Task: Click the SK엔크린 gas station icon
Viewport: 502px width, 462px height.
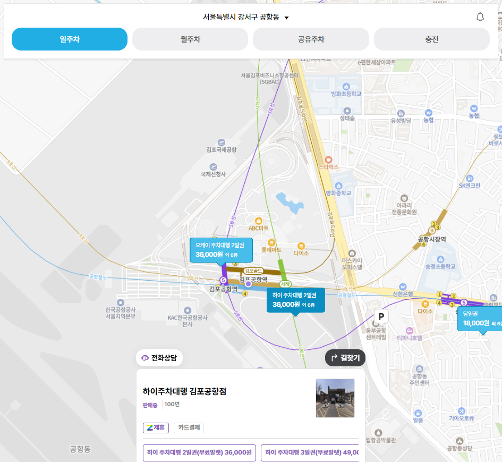Action: click(470, 179)
